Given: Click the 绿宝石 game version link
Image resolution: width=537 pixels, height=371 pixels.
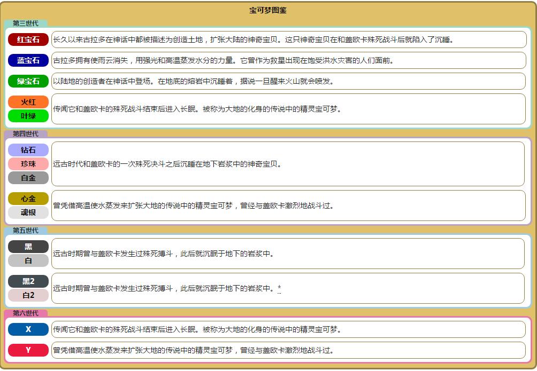Looking at the screenshot, I should (28, 81).
